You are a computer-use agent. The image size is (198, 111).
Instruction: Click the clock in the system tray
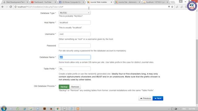point(192,109)
